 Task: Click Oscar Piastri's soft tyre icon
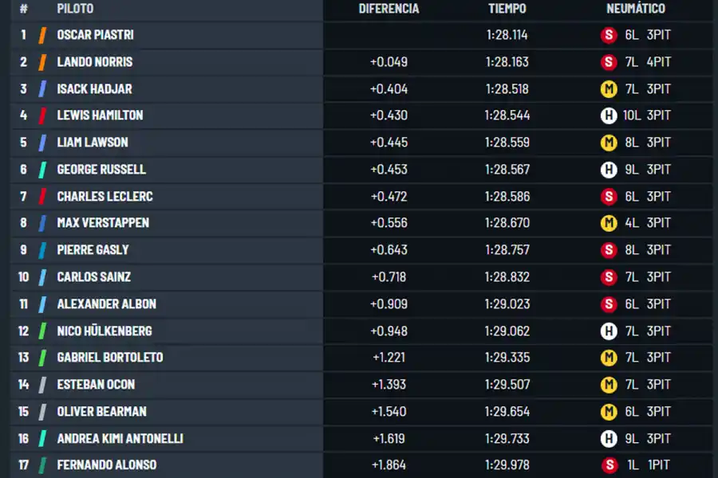tap(609, 35)
